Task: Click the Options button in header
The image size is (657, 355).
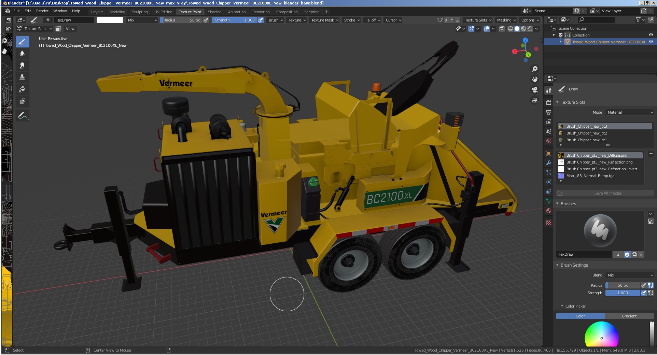Action: (x=530, y=20)
